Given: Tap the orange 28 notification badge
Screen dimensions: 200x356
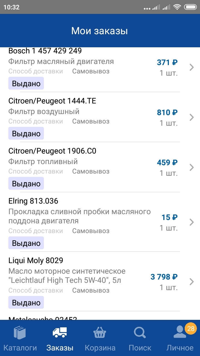Looking at the screenshot, I should (x=191, y=329).
